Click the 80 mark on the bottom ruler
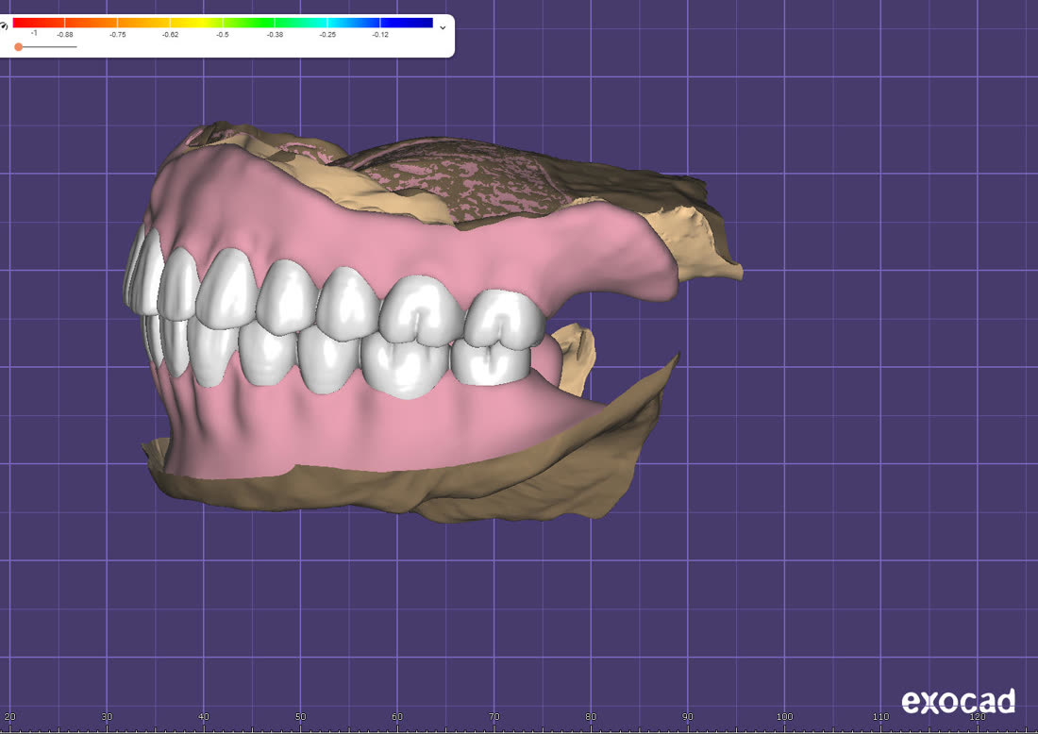Image resolution: width=1038 pixels, height=734 pixels. pyautogui.click(x=591, y=717)
